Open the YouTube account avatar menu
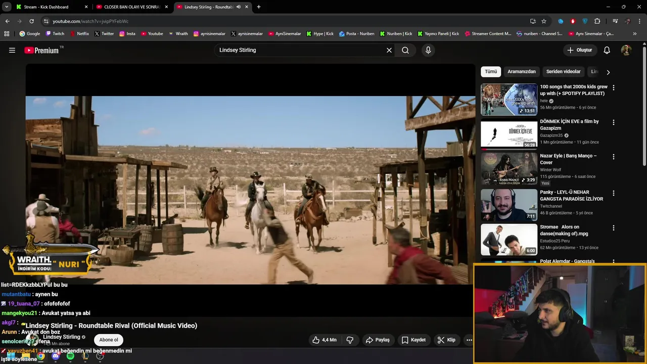This screenshot has height=364, width=647. (x=626, y=50)
